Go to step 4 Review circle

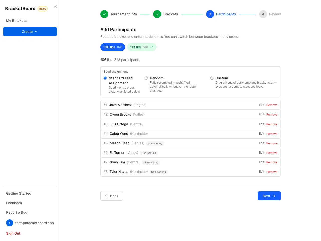click(263, 14)
